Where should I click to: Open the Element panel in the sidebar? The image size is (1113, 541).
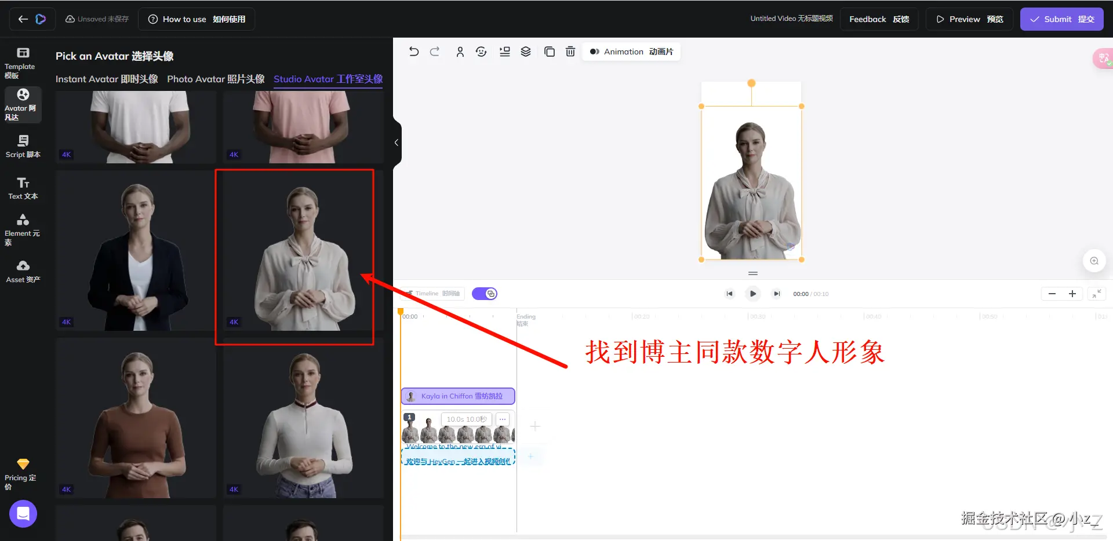tap(23, 227)
